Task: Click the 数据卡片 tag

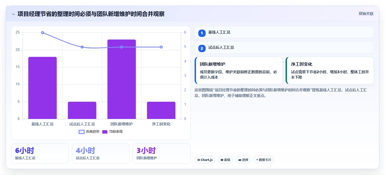Action: click(264, 160)
